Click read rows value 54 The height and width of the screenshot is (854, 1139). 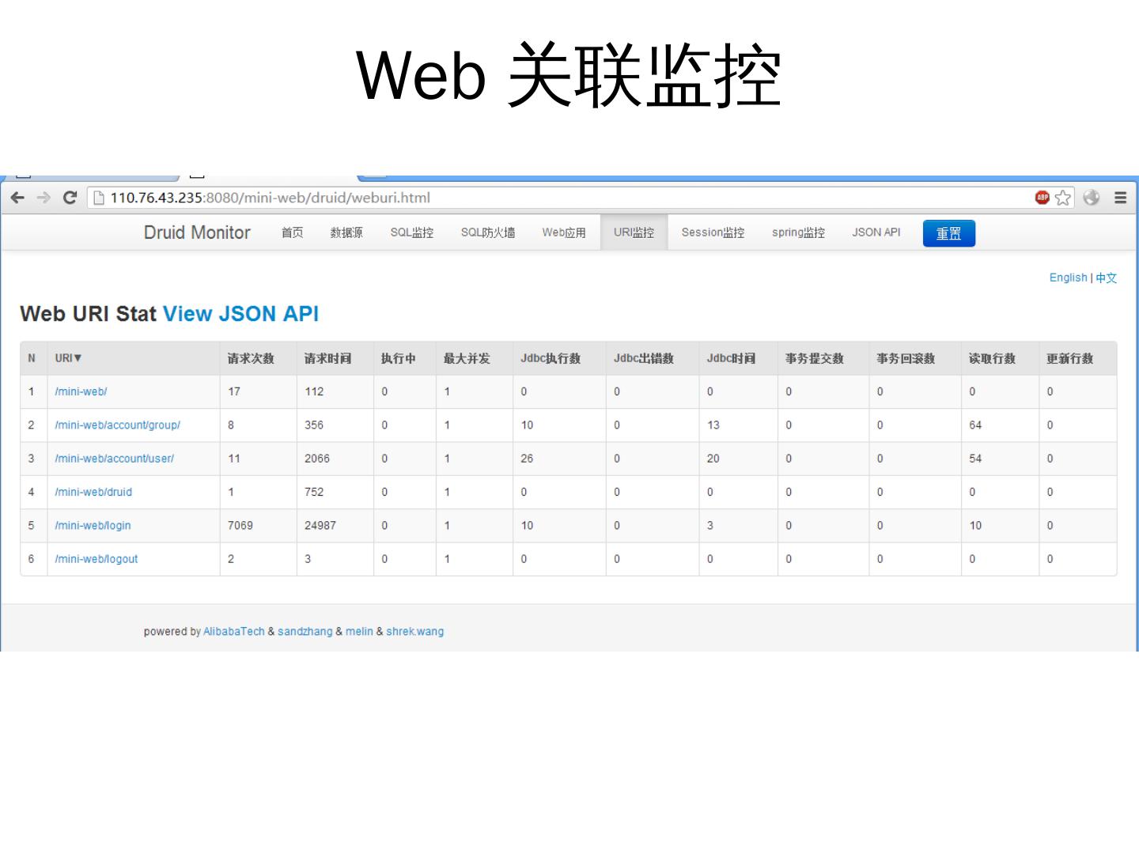[975, 459]
